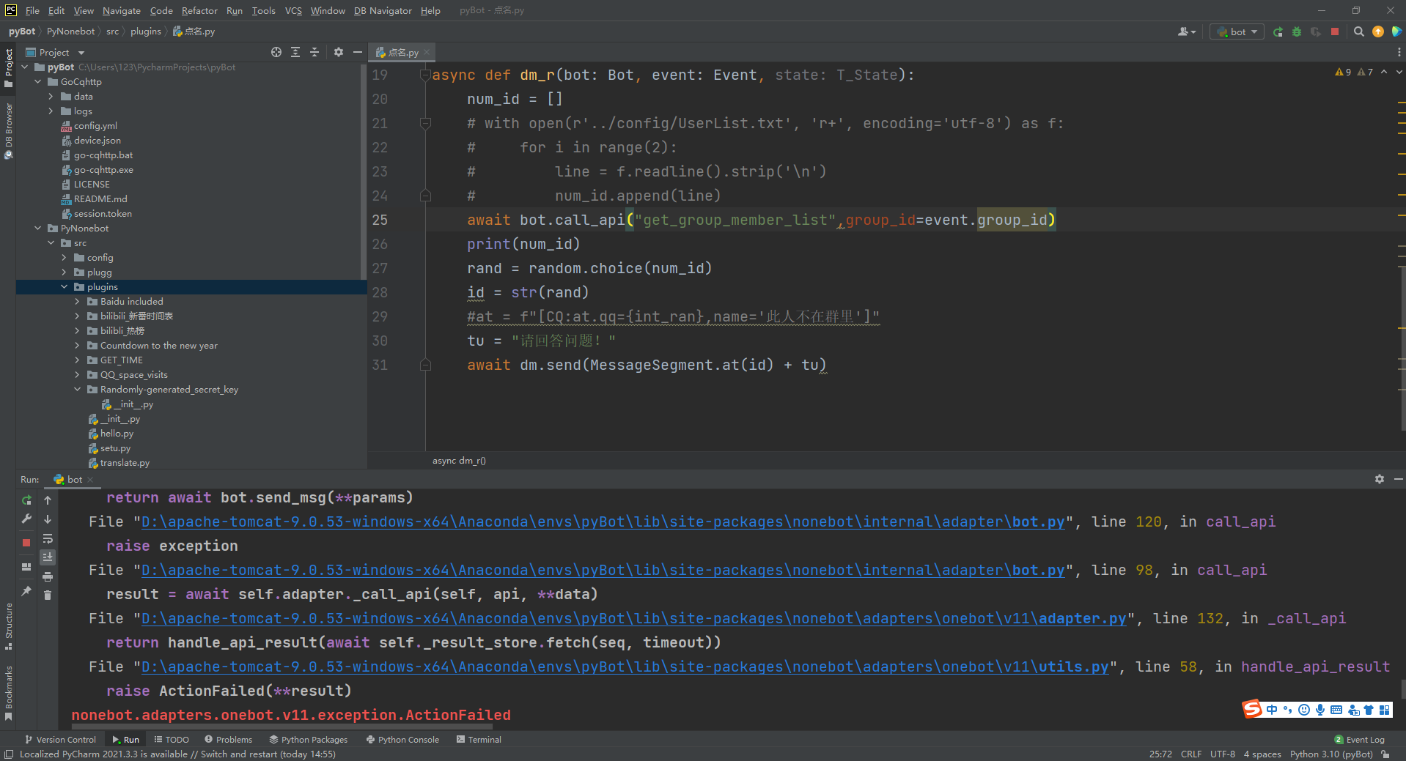Image resolution: width=1406 pixels, height=761 pixels.
Task: Expand the GoCqhttp data folder
Action: click(50, 96)
